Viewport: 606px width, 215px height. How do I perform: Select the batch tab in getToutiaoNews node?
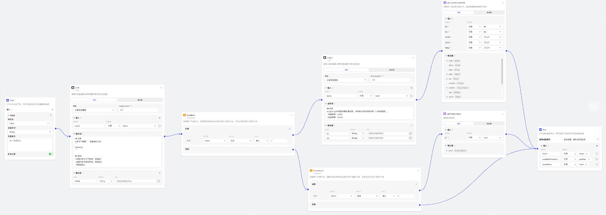489,124
